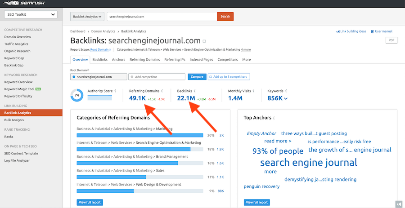Open Keyword Difficulty in sidebar
Screen dimensions: 405x208
point(18,96)
